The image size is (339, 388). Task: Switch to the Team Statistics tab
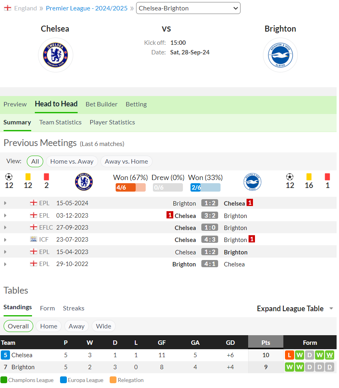coord(60,122)
